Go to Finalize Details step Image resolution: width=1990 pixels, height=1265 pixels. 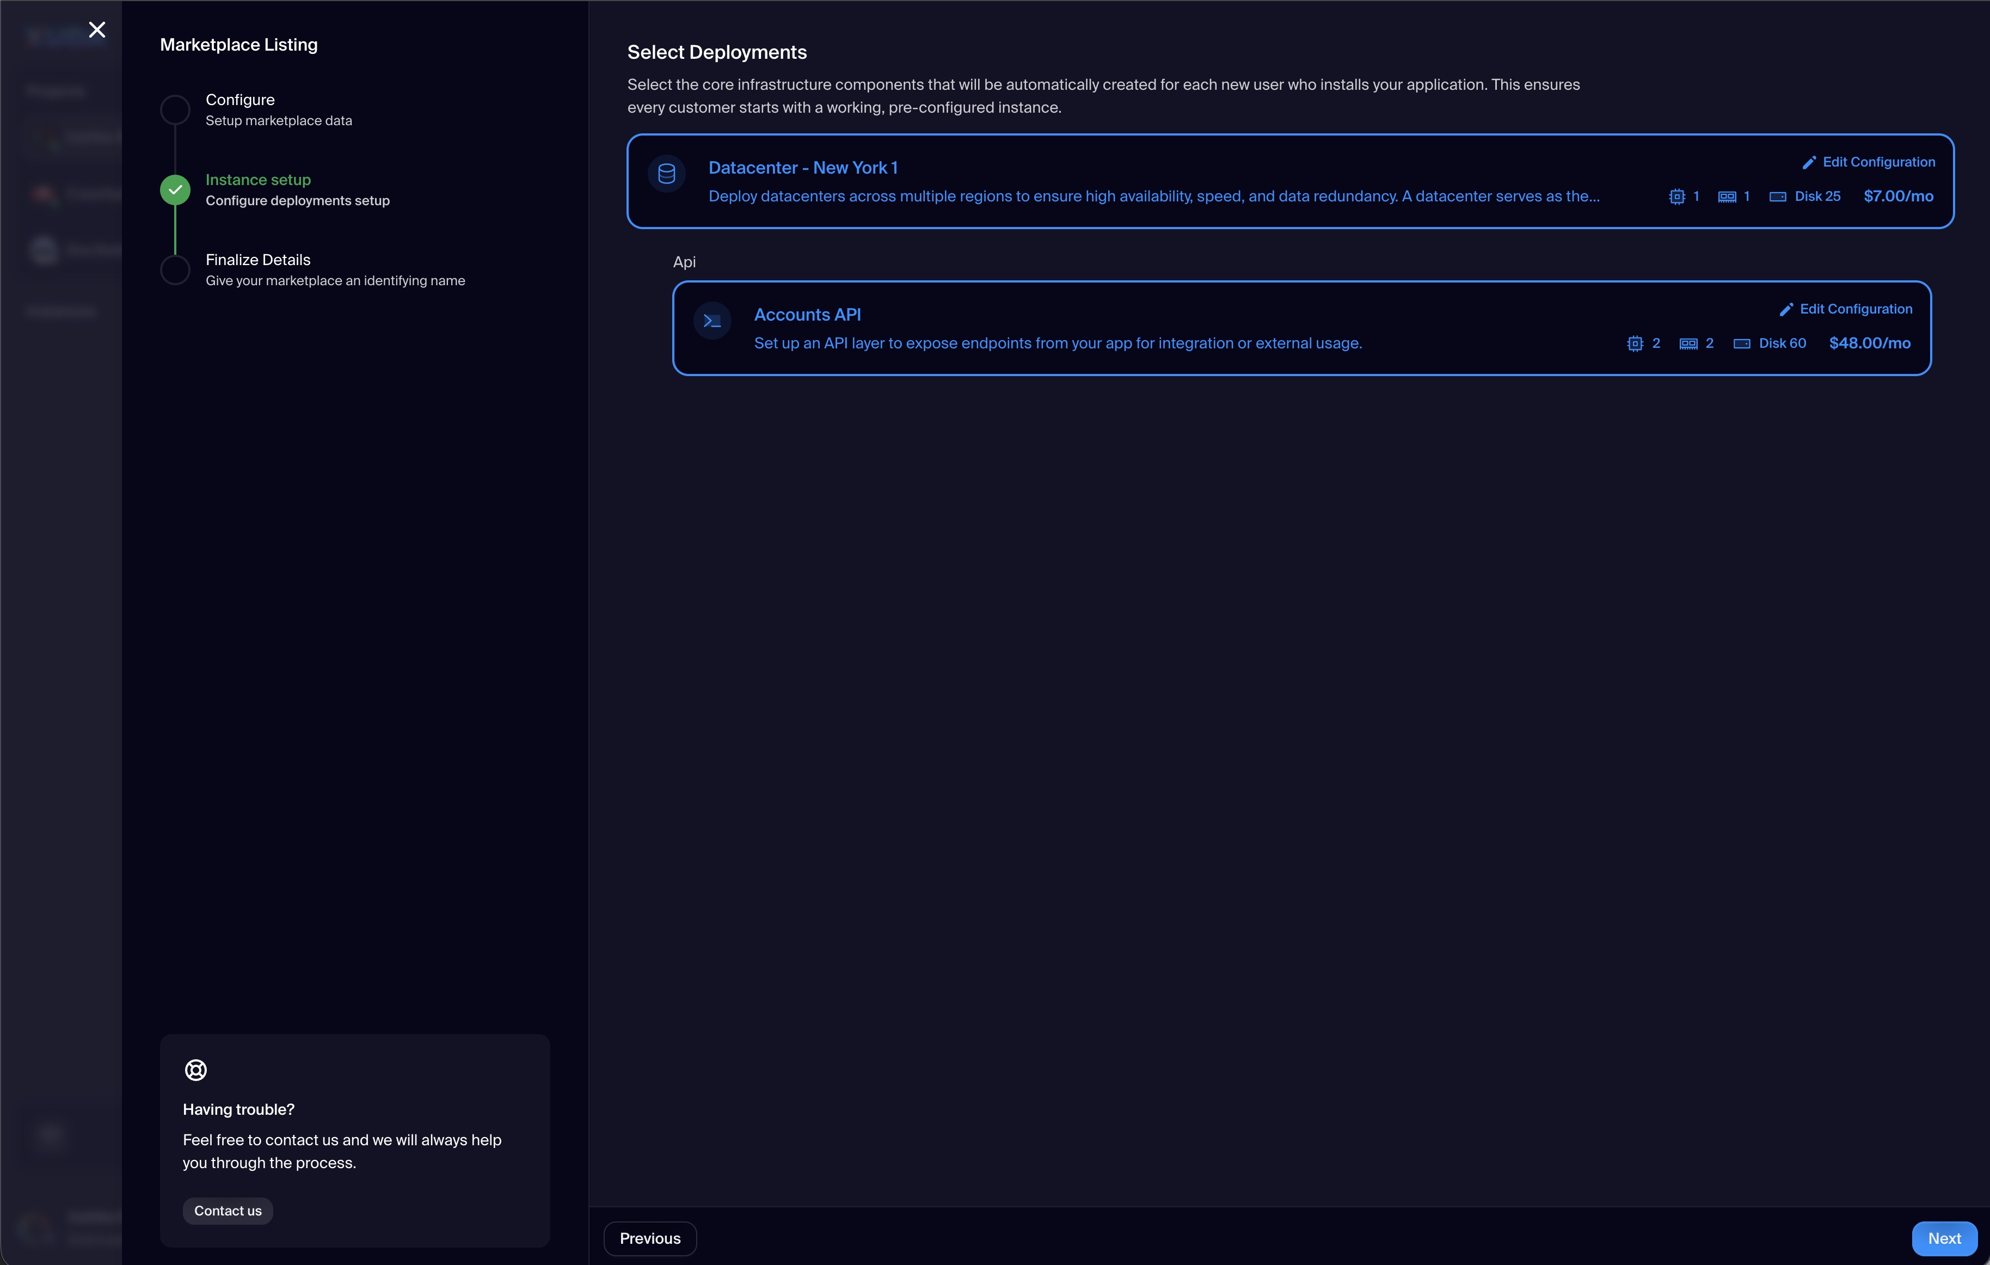pos(258,260)
